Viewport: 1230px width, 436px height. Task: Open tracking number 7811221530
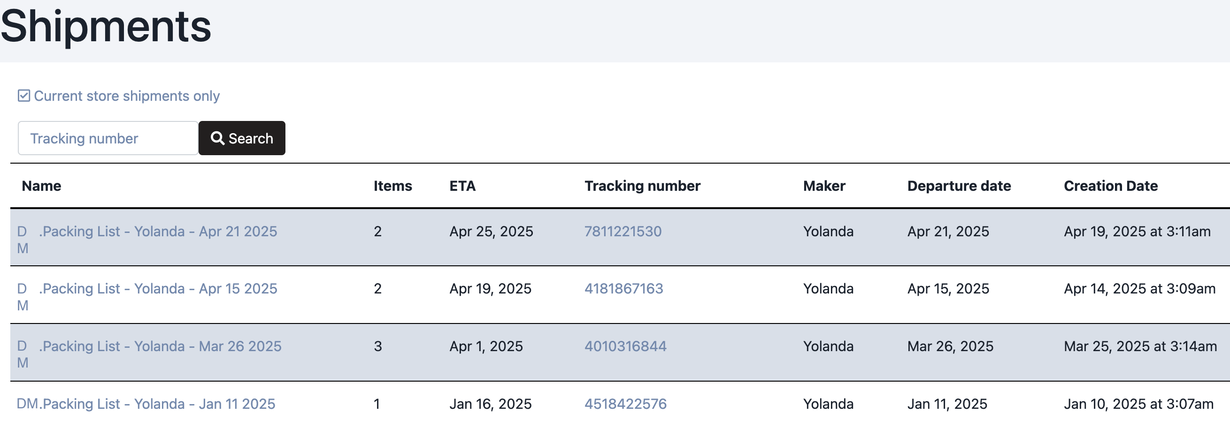pos(623,231)
